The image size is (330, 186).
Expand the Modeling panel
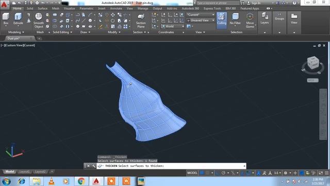click(x=16, y=32)
